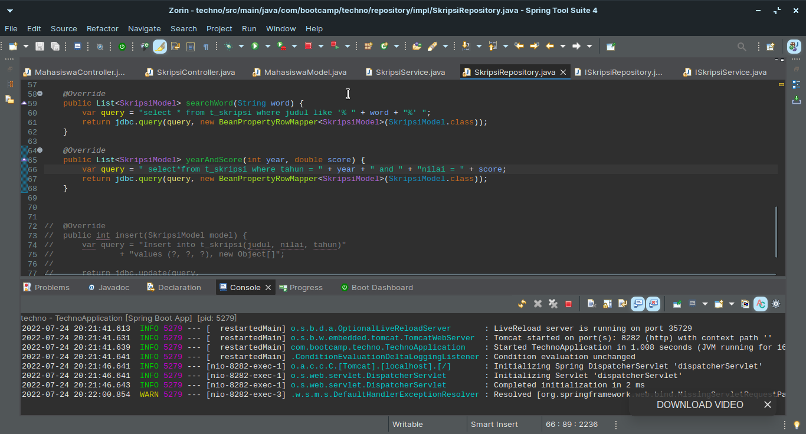This screenshot has height=434, width=806.
Task: Toggle Mark Occurrences highlighter in toolbar
Action: click(x=160, y=46)
